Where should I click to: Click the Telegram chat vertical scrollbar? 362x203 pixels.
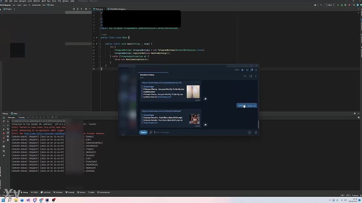[x=258, y=124]
